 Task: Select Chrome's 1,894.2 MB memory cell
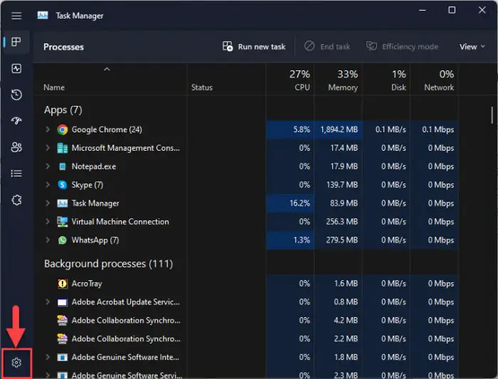coord(338,129)
